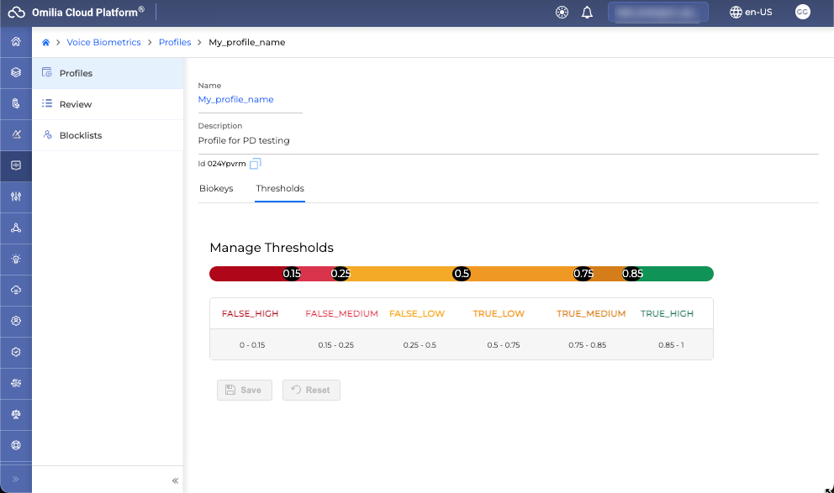Click the 0.5 threshold slider handle
This screenshot has width=834, height=493.
[462, 274]
